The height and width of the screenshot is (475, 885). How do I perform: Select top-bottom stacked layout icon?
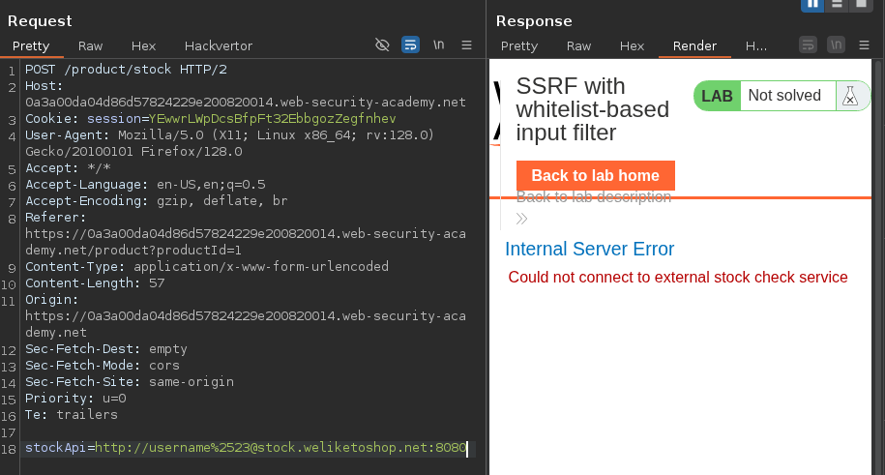pos(837,4)
